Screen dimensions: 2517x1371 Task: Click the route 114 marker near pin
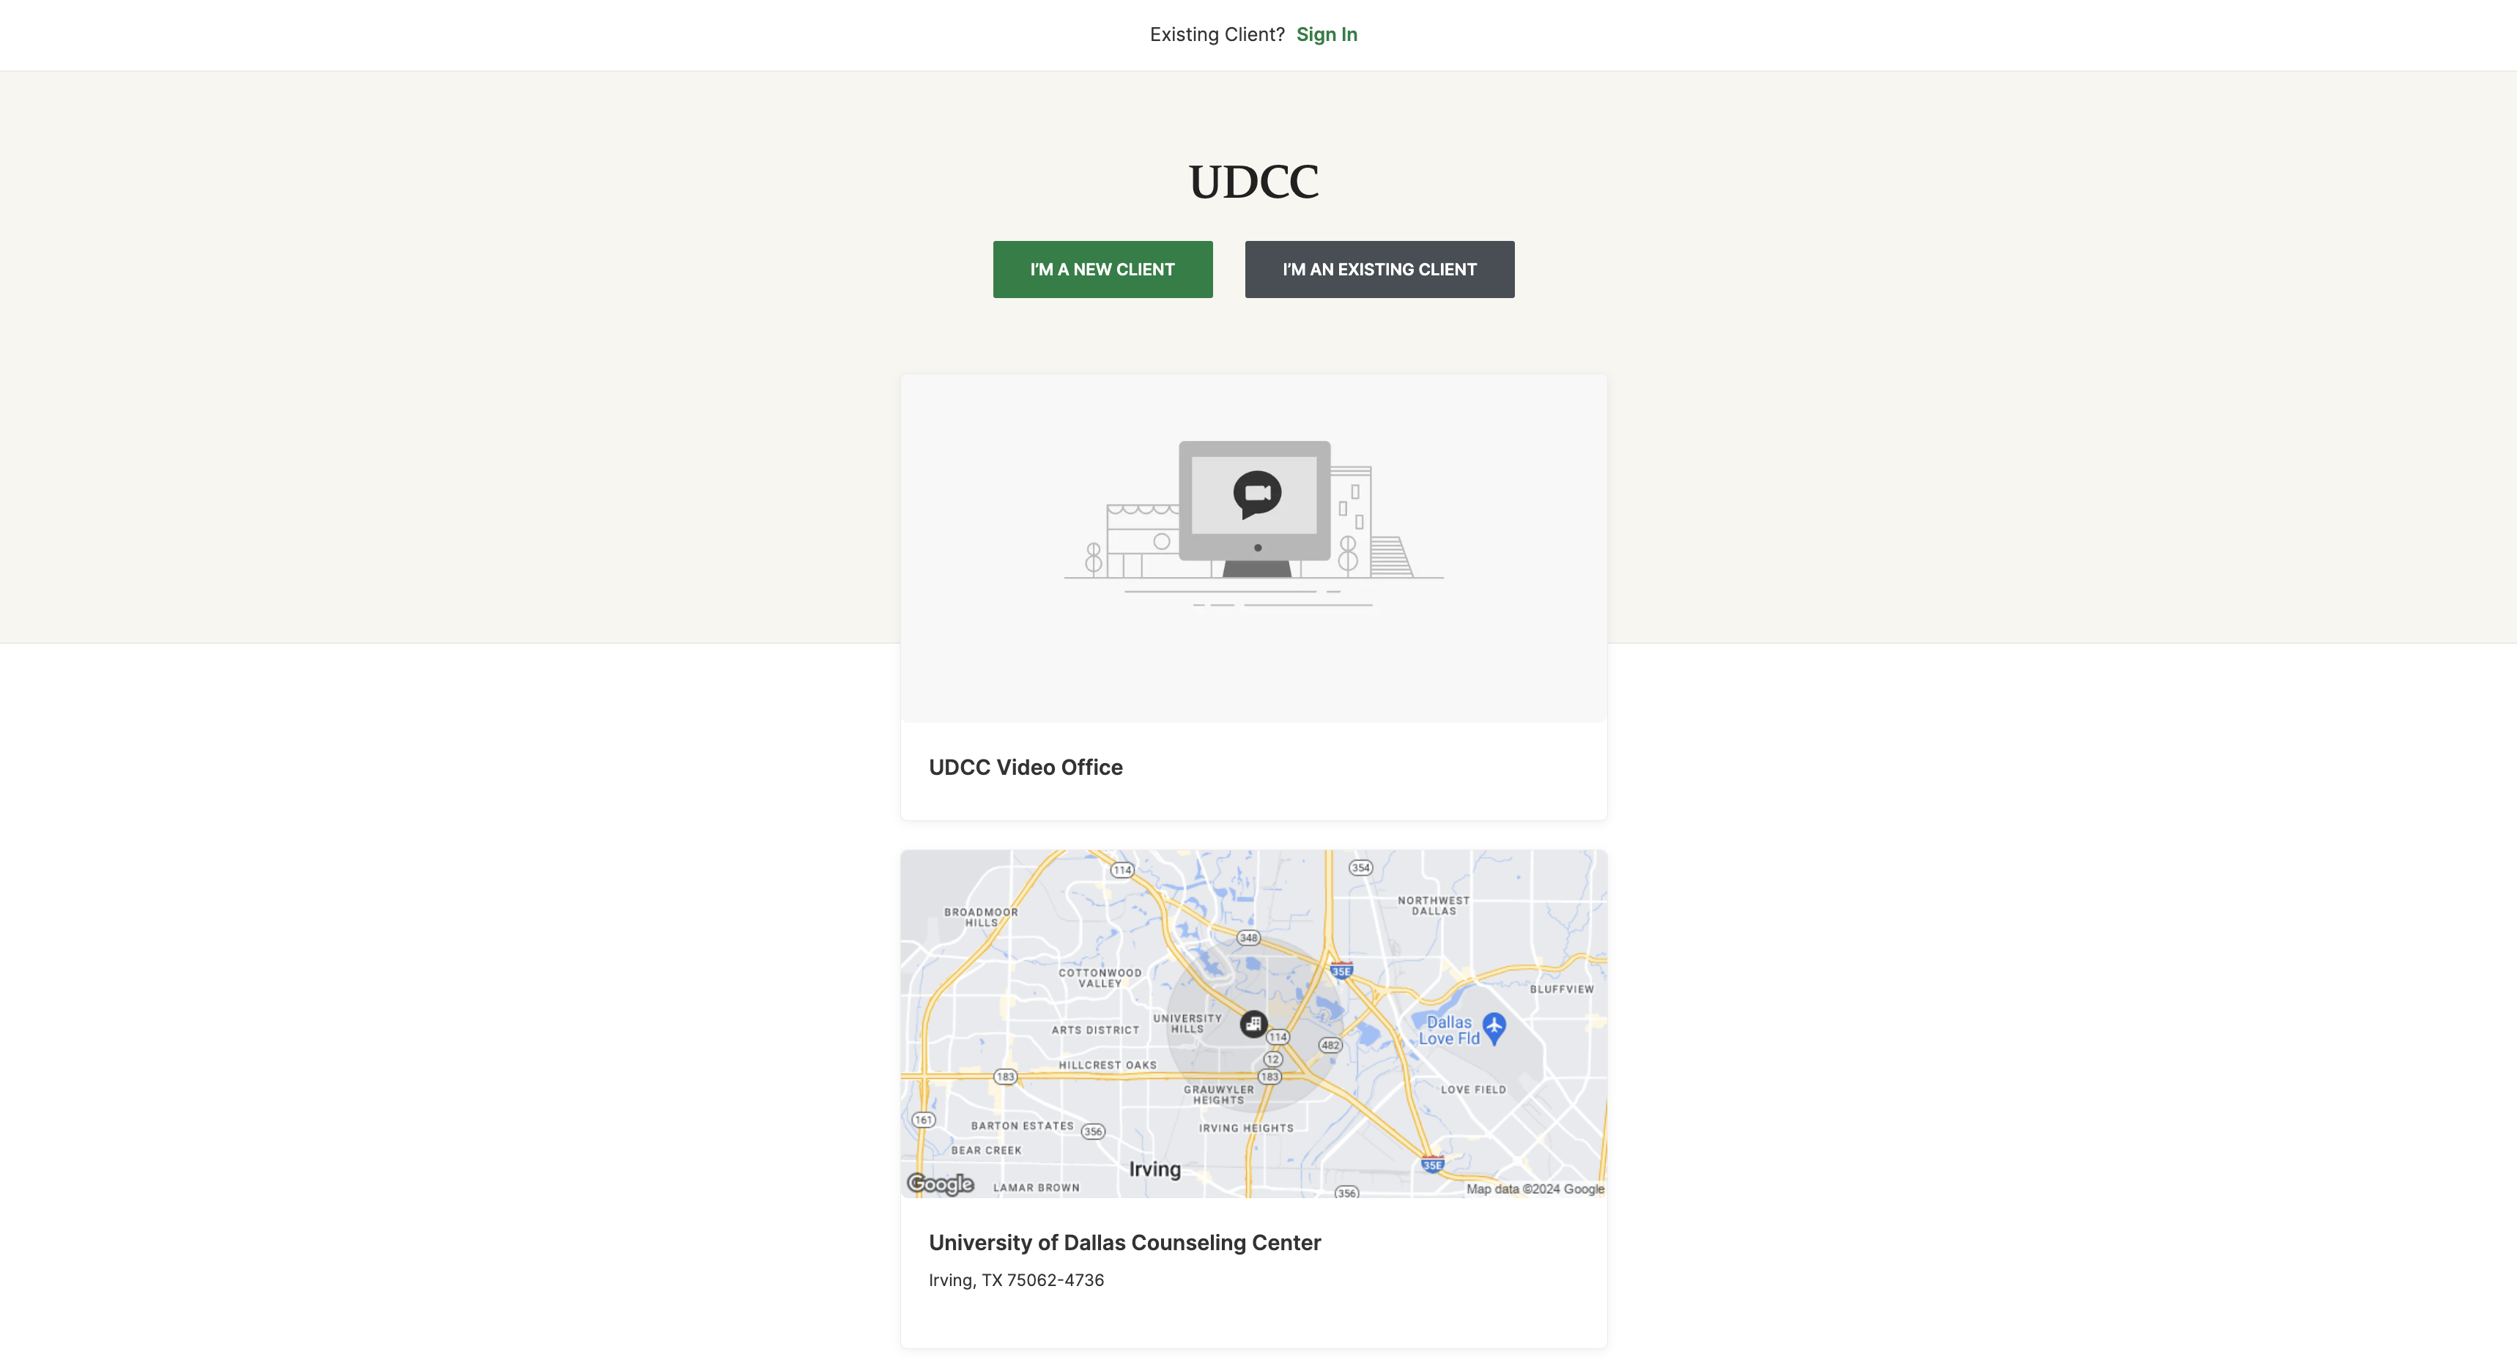pos(1278,1037)
